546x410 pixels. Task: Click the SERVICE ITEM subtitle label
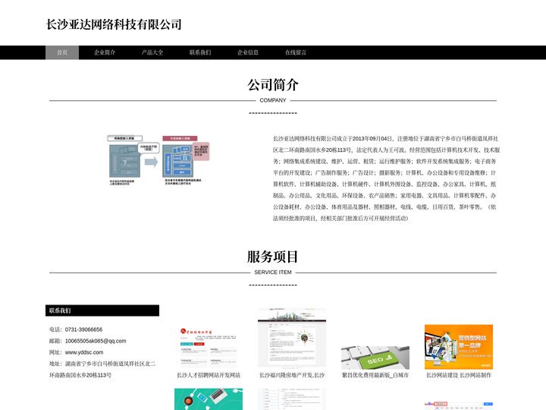pos(273,273)
